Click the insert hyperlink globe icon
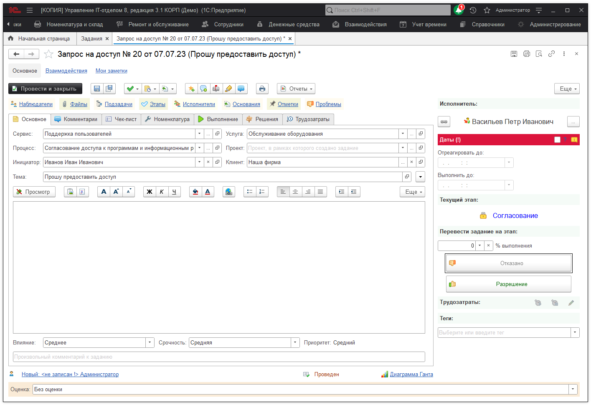 228,192
